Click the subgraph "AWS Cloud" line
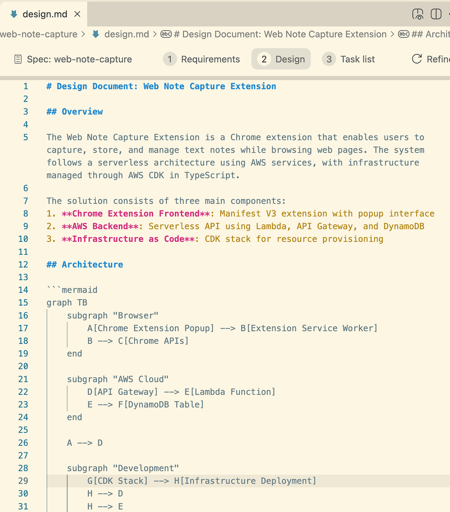 pos(118,379)
